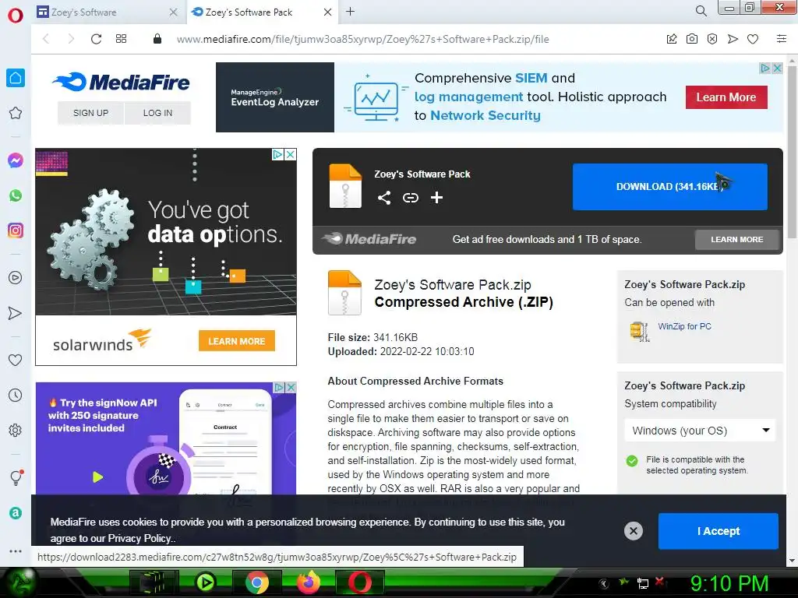Open WinZip for PC link
The width and height of the screenshot is (798, 598).
pyautogui.click(x=684, y=326)
